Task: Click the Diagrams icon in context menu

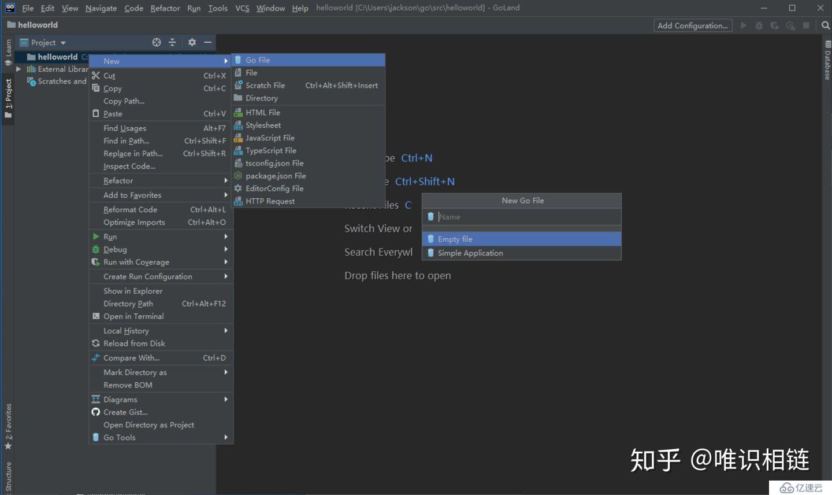Action: point(96,400)
